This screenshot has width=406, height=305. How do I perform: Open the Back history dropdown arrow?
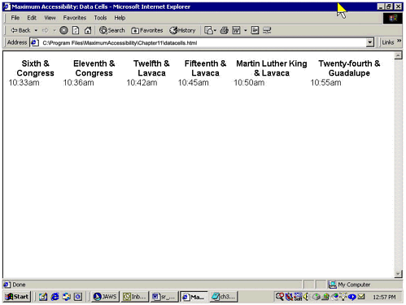pos(36,30)
